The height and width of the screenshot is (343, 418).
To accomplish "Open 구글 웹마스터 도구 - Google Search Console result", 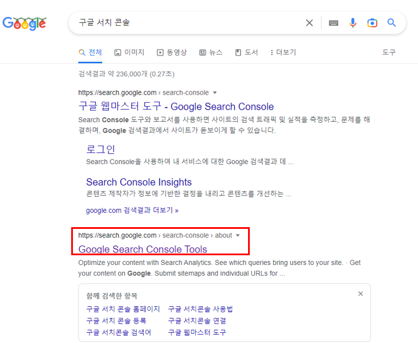I will (176, 106).
